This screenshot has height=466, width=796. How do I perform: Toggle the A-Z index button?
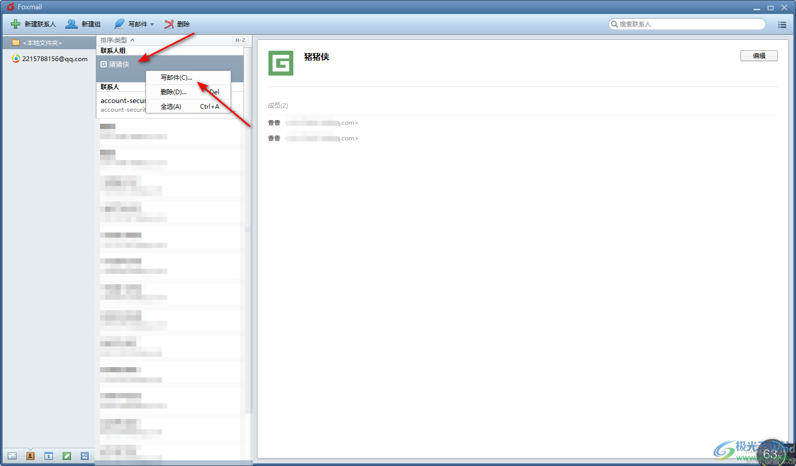240,40
